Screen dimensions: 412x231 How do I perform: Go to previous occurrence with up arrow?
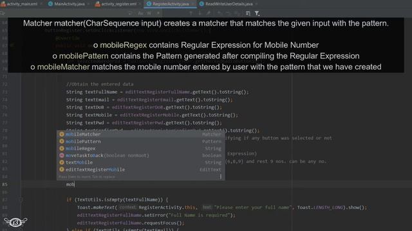pos(191,13)
